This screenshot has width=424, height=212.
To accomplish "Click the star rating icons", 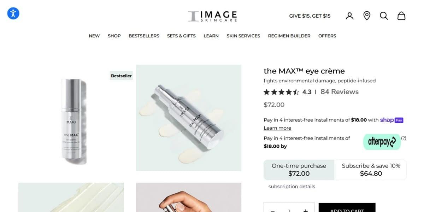I will (x=281, y=92).
